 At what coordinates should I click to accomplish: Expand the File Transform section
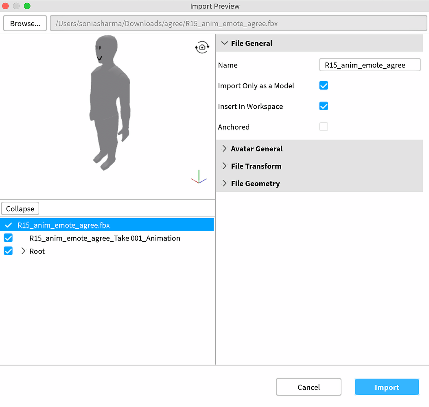pyautogui.click(x=224, y=166)
